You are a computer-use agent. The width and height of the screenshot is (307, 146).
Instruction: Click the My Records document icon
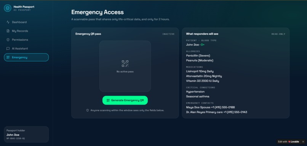coord(8,31)
